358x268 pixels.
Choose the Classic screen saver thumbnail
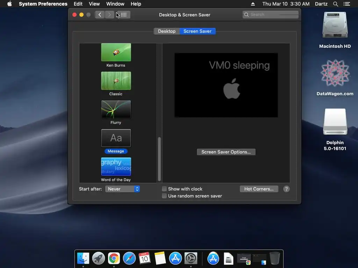[x=116, y=81]
